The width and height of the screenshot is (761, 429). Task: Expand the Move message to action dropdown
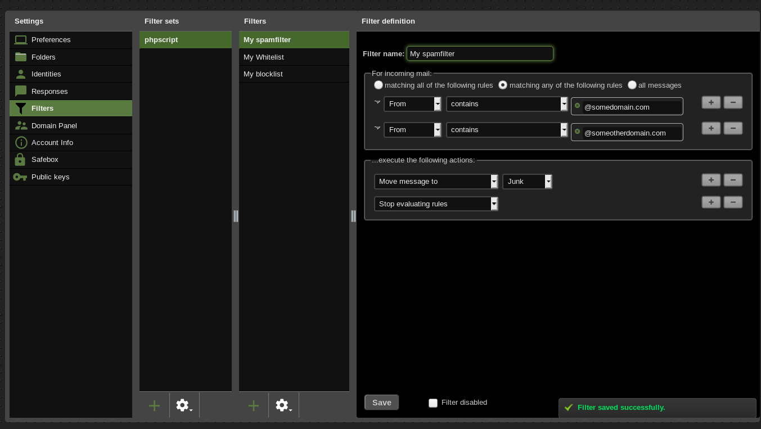(436, 182)
